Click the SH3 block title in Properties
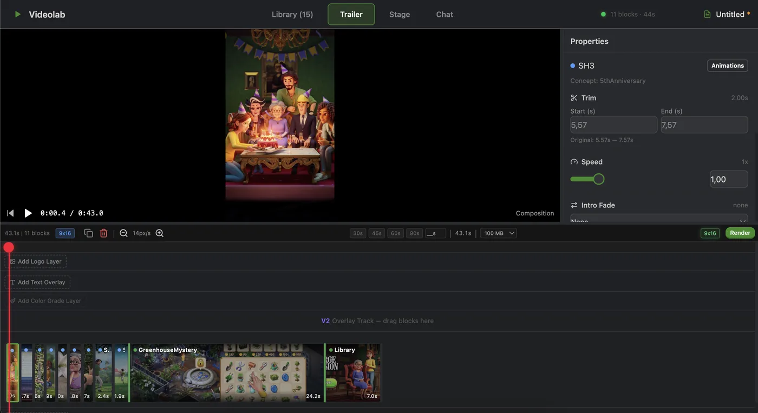This screenshot has width=758, height=413. click(586, 65)
